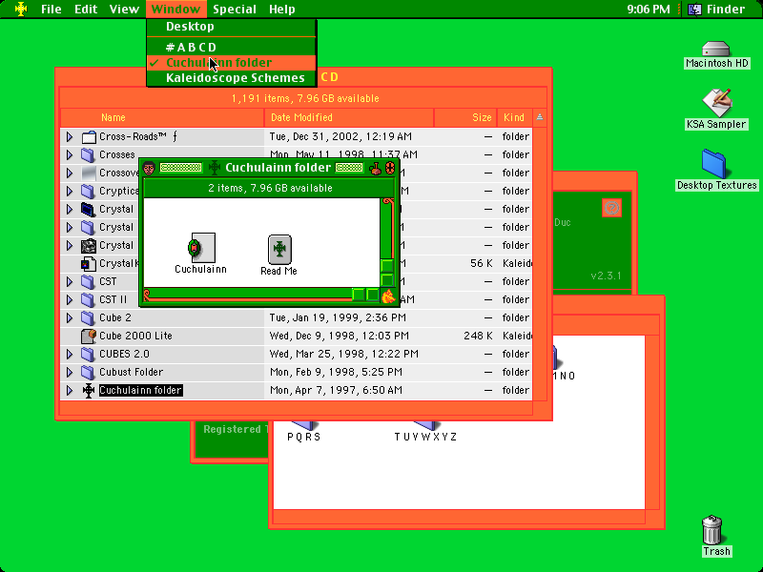The width and height of the screenshot is (763, 572).
Task: Click the cross proxy icon in Cuchulainn titlebar
Action: [x=215, y=169]
